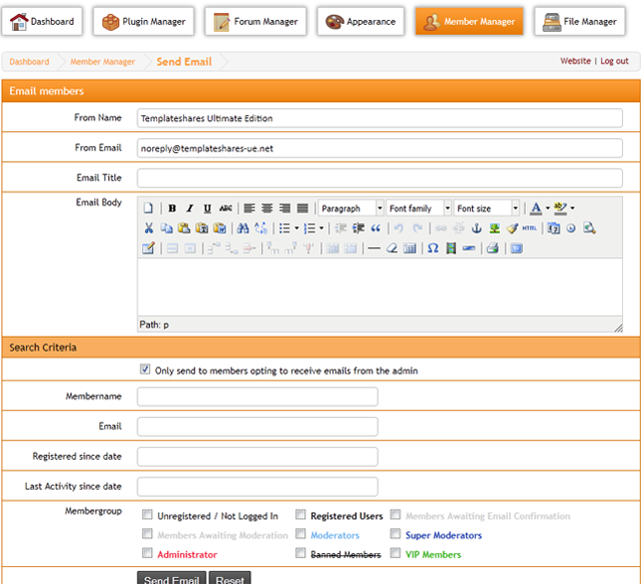Click the Reset button
The height and width of the screenshot is (584, 643).
230,579
